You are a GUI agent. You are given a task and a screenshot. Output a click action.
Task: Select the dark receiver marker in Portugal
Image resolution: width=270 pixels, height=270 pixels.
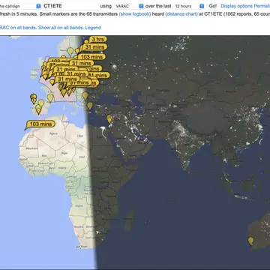33,97
